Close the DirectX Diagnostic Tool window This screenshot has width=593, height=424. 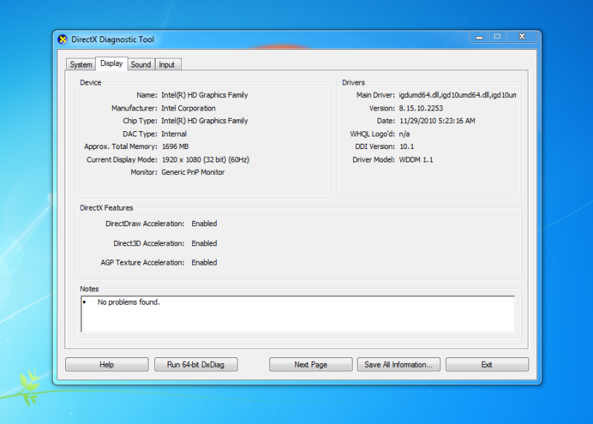click(x=522, y=36)
